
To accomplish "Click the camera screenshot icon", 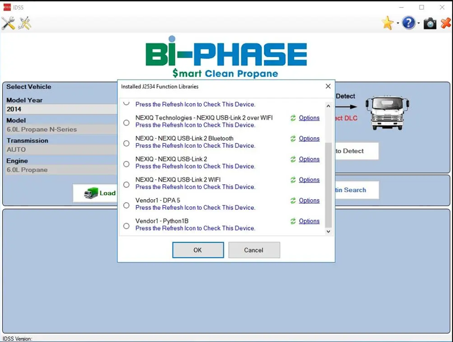I will [430, 23].
